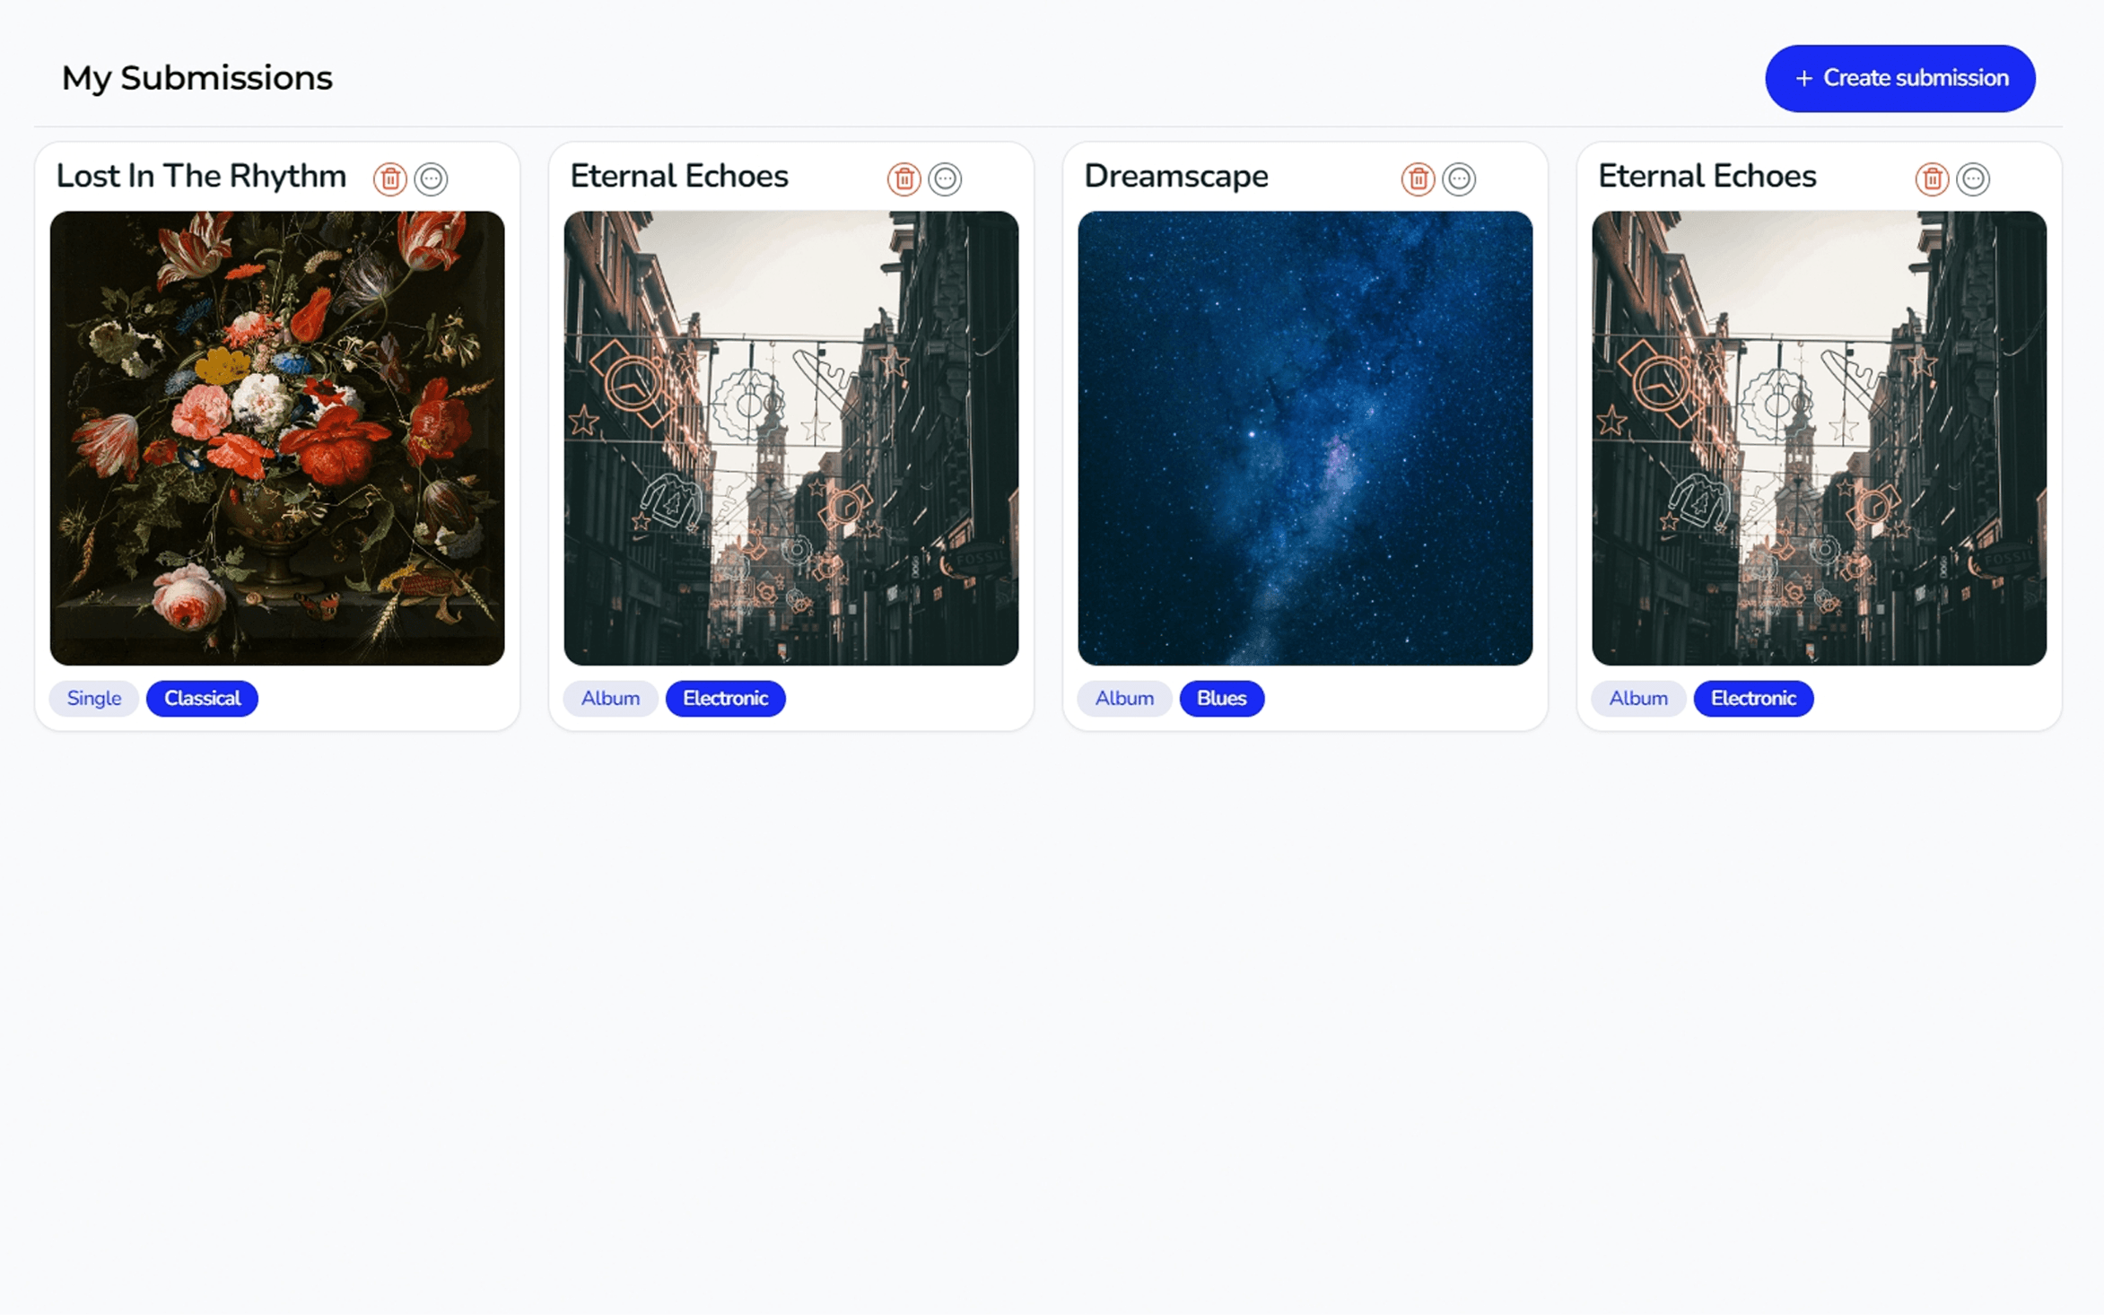Open the street cover of rightmost Eternal Echoes card
Image resolution: width=2104 pixels, height=1315 pixels.
(1820, 438)
